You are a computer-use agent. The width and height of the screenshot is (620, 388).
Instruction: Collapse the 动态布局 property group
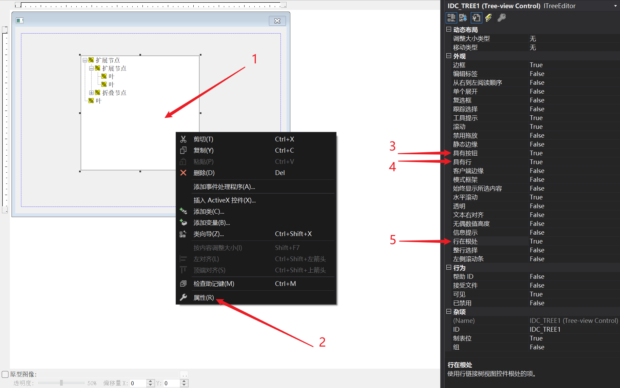click(x=449, y=30)
